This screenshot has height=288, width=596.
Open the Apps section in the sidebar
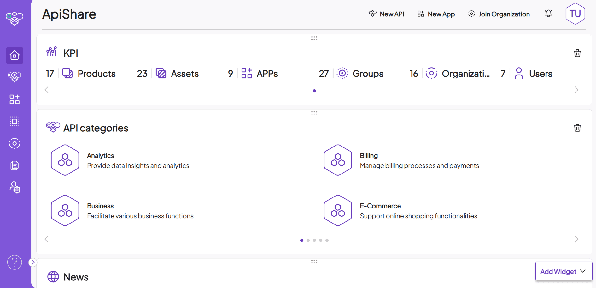(x=15, y=99)
